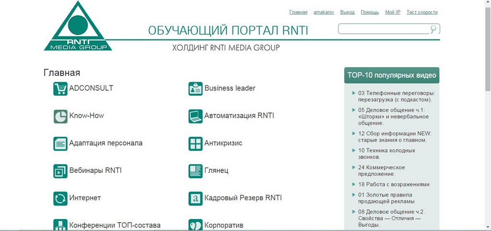Open the Business leader section
This screenshot has height=231, width=491.
(230, 88)
